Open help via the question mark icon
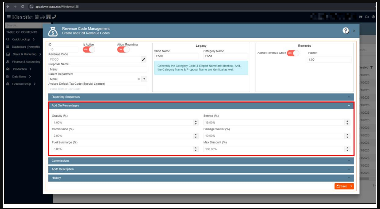Viewport: 380px width, 209px height. coord(346,30)
